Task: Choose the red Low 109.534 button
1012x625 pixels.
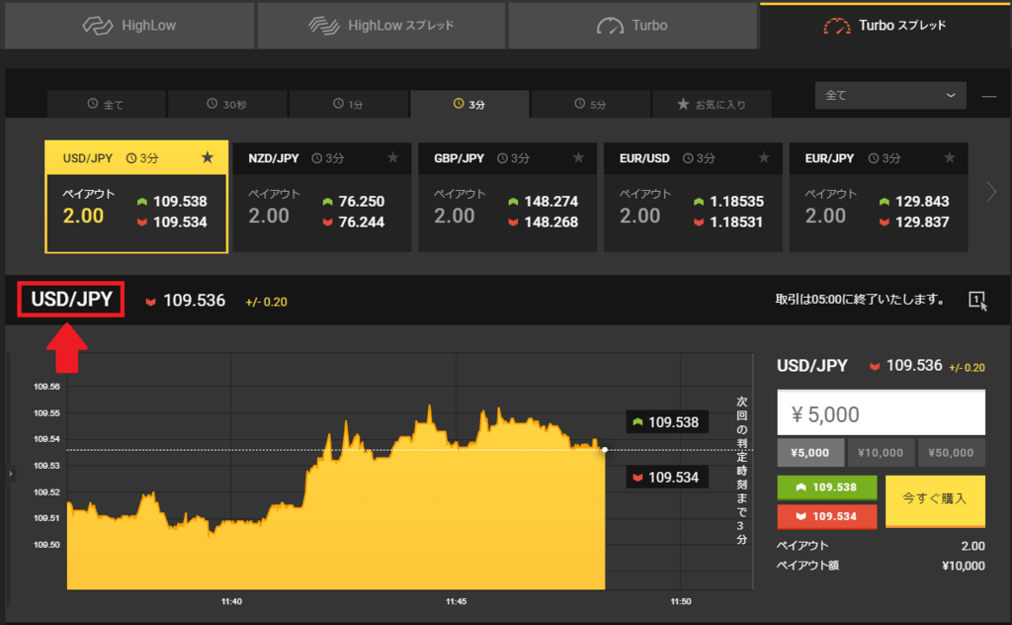Action: (827, 516)
